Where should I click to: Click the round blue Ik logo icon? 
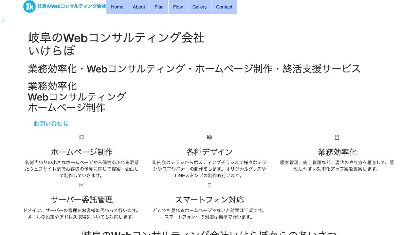(29, 7)
